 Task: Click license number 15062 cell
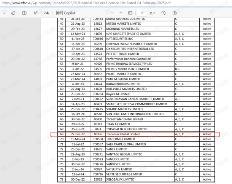tap(98, 179)
